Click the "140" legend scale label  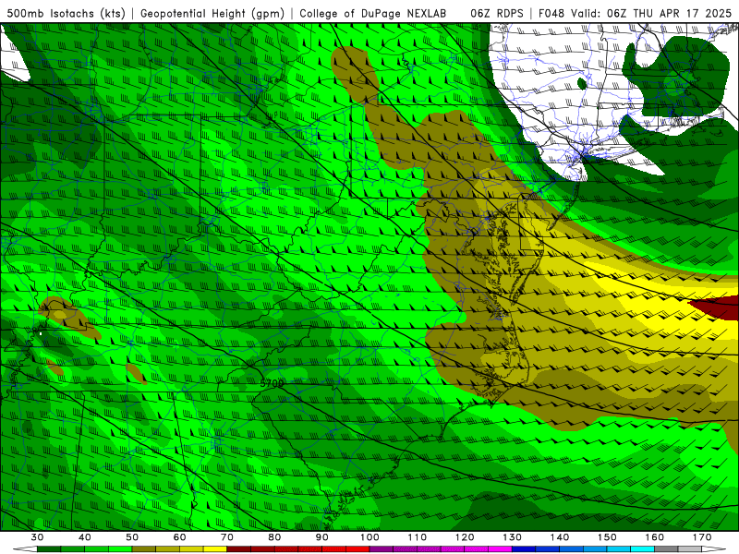[x=560, y=537]
